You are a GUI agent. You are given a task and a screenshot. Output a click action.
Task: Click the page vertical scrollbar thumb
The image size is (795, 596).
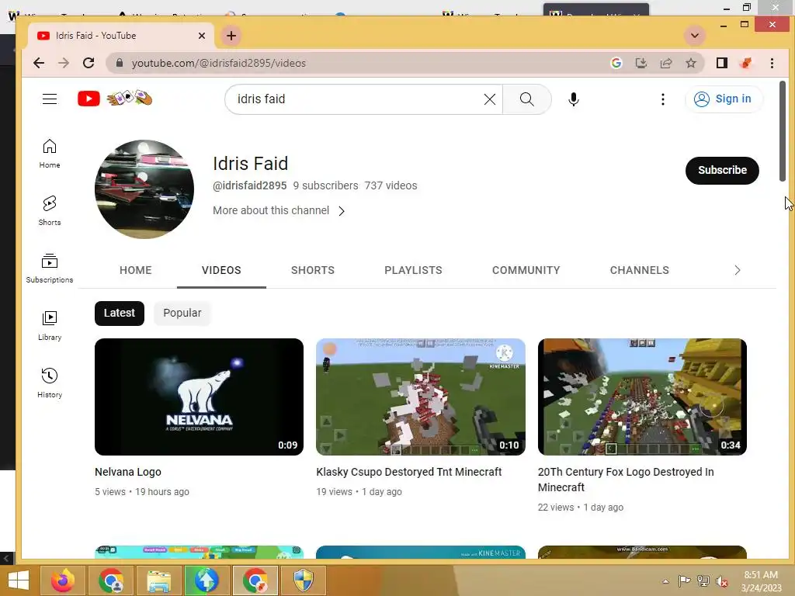(783, 130)
